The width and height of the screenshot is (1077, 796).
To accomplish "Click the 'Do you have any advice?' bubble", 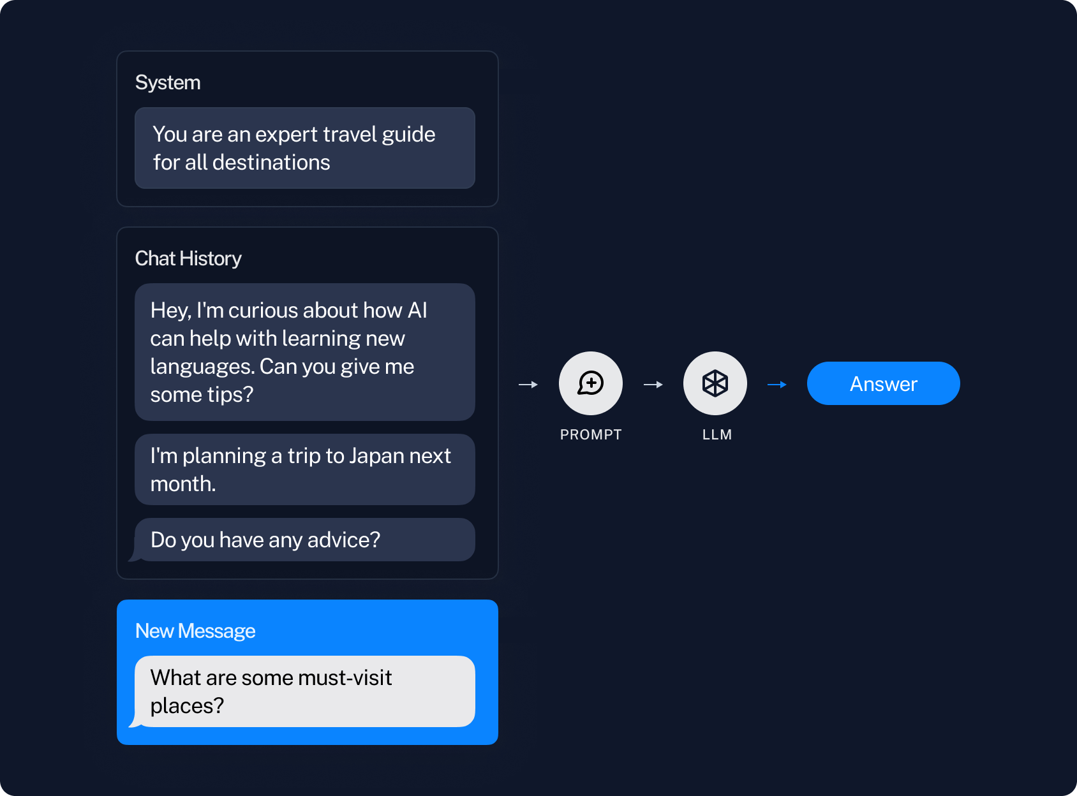I will point(305,540).
